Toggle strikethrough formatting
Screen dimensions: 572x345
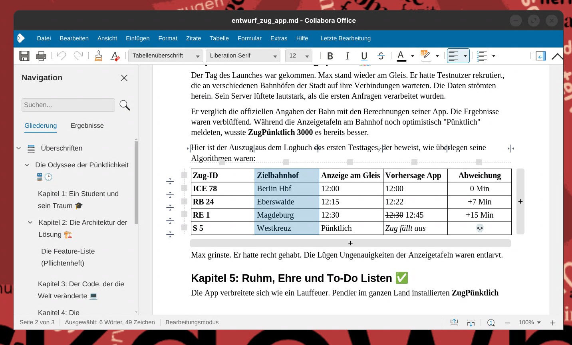click(x=381, y=56)
